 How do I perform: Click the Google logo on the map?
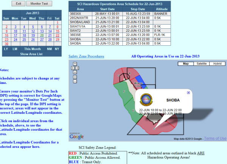(x=76, y=136)
